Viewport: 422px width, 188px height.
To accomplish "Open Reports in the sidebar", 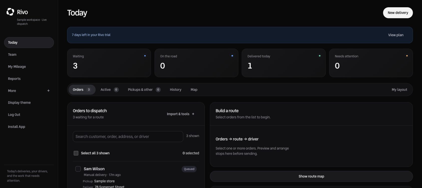I will tap(29, 79).
